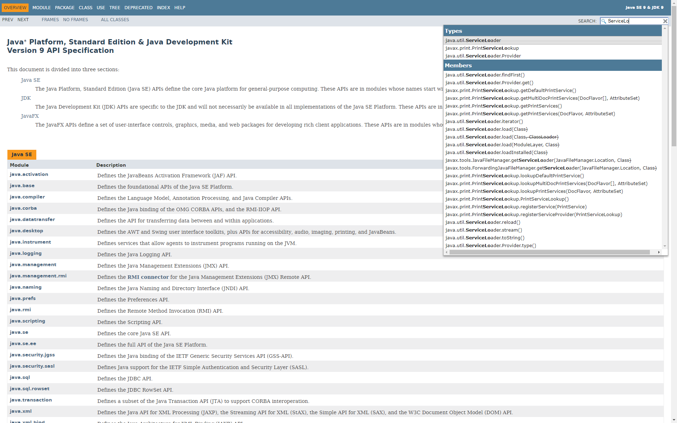
Task: Open the Tree navigation link
Action: tap(115, 7)
